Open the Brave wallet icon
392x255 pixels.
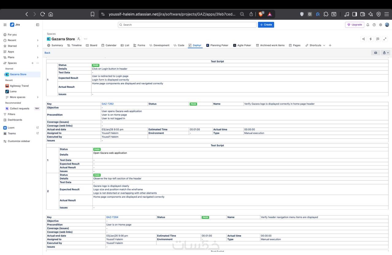coord(363,14)
